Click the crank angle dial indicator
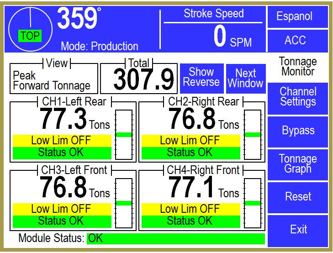333x253 pixels. [x=31, y=27]
